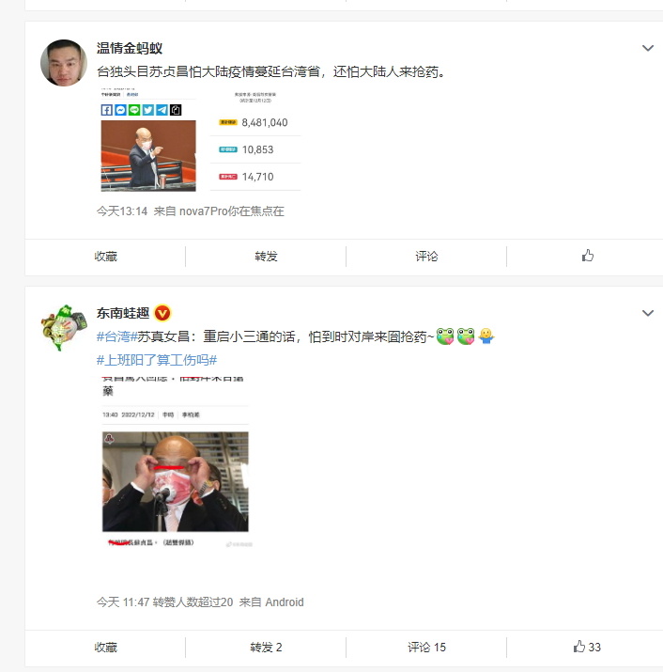The image size is (663, 672).
Task: Expand options chevron on 温情金蚂蚁 post
Action: click(648, 48)
